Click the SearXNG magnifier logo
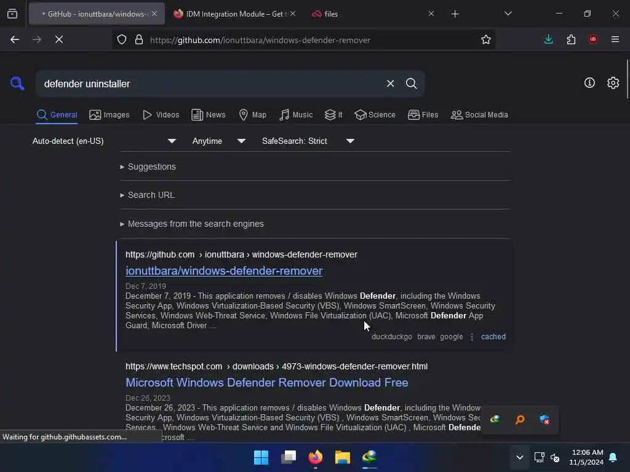Viewport: 630px width, 472px height. coord(17,84)
